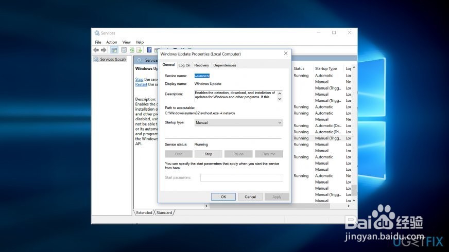Click the Forward arrow in Services toolbar
Image resolution: width=449 pixels, height=252 pixels.
pos(103,50)
